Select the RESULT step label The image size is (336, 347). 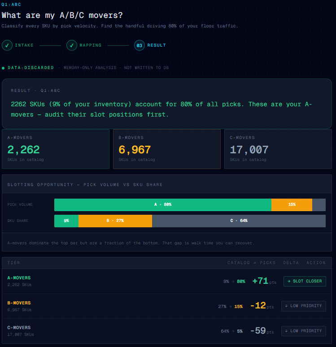click(157, 45)
